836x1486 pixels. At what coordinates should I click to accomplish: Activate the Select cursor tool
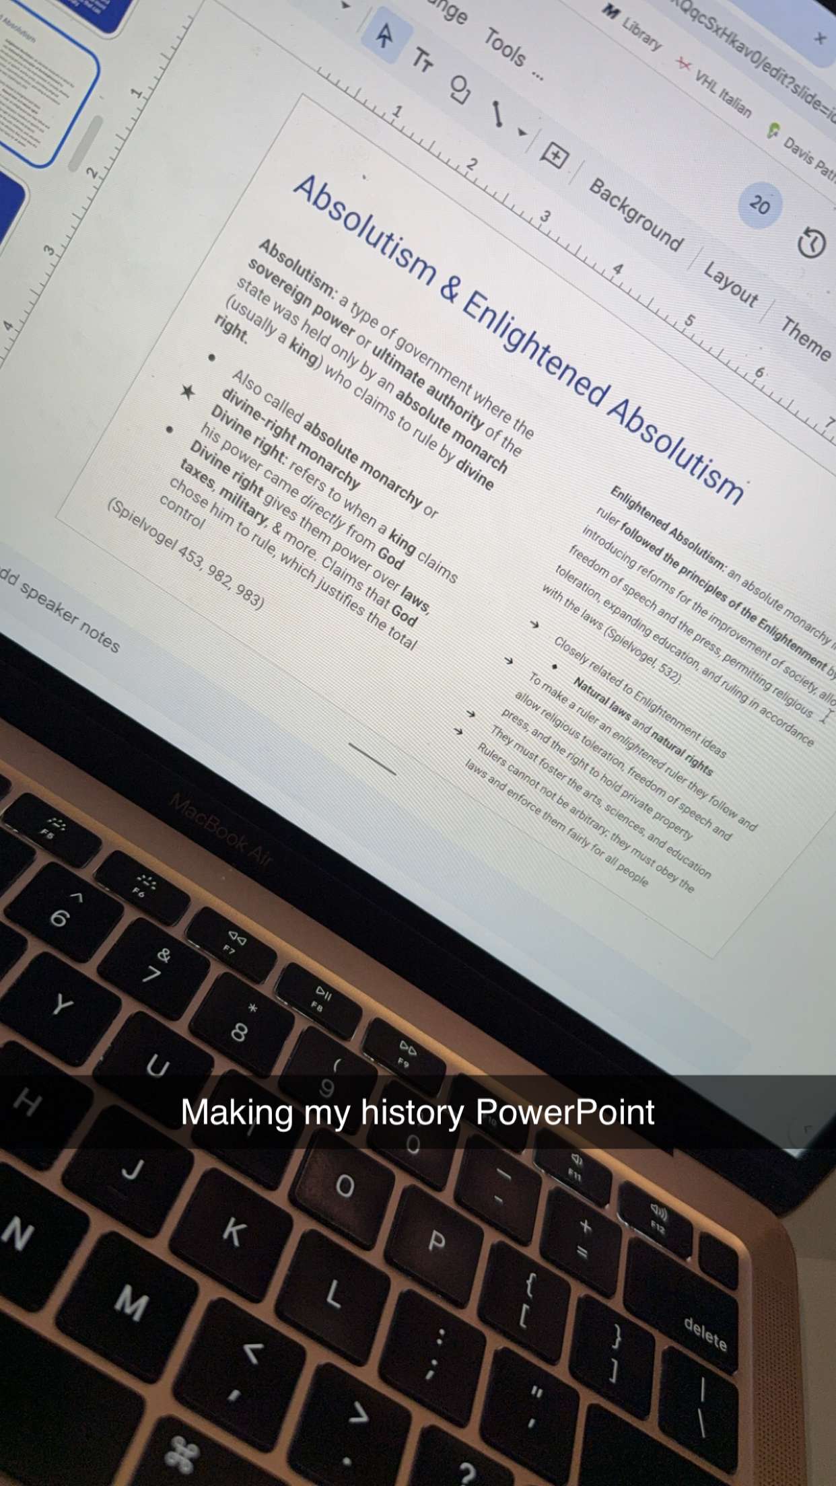click(384, 34)
